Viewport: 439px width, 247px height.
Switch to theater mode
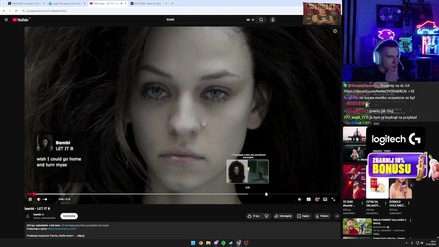point(325,199)
